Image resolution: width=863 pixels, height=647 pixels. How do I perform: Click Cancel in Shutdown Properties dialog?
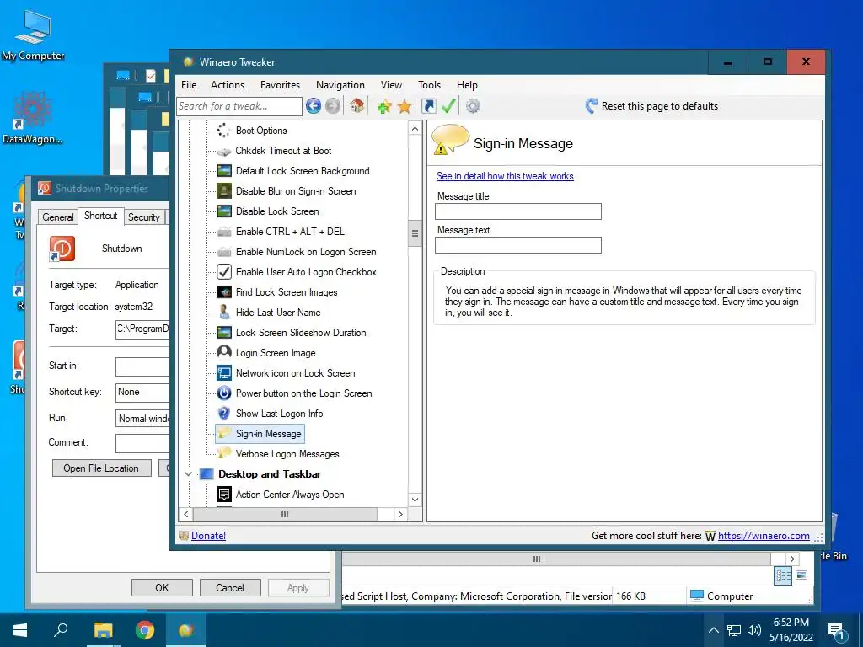click(229, 587)
